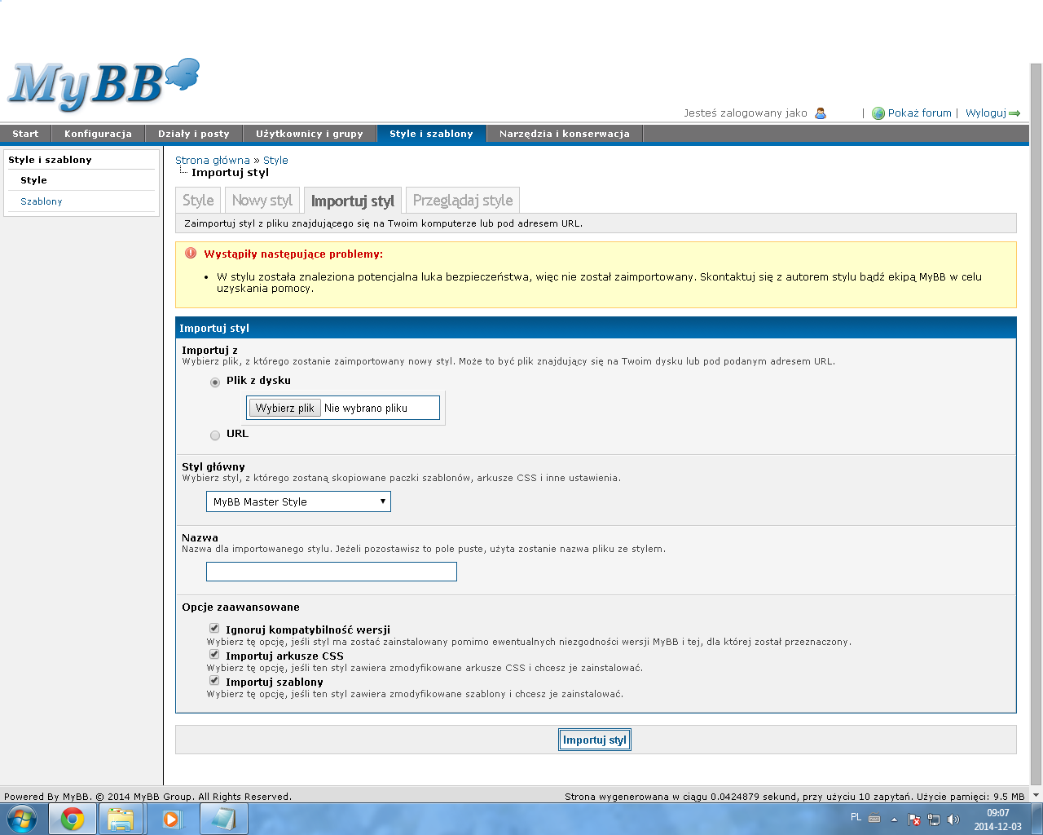Show hidden system tray icons arrow
Viewport: 1043px width, 835px height.
coord(894,820)
